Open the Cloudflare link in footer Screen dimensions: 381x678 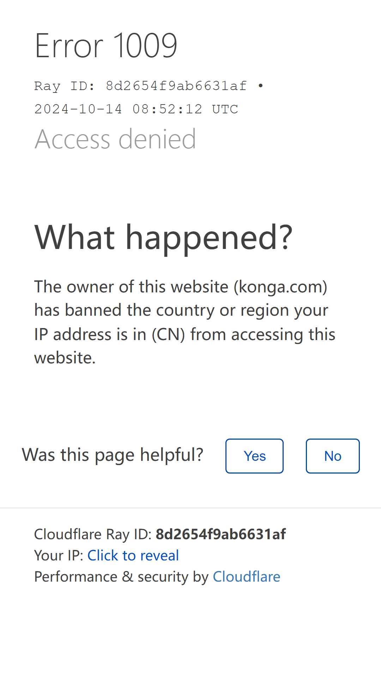point(246,577)
